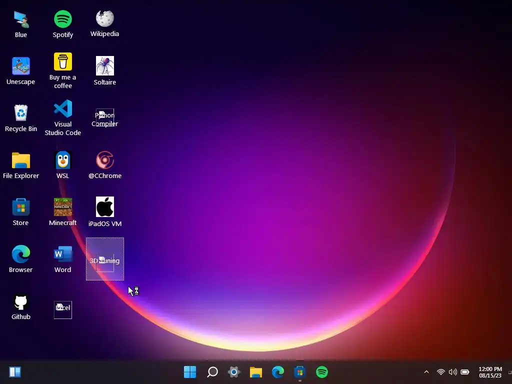Open File Explorer folder in taskbar
Viewport: 512px width, 384px height.
tap(256, 372)
